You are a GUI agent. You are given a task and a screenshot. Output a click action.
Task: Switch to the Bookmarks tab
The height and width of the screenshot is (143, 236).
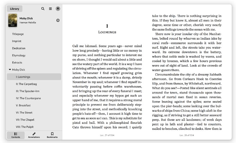[52, 135]
